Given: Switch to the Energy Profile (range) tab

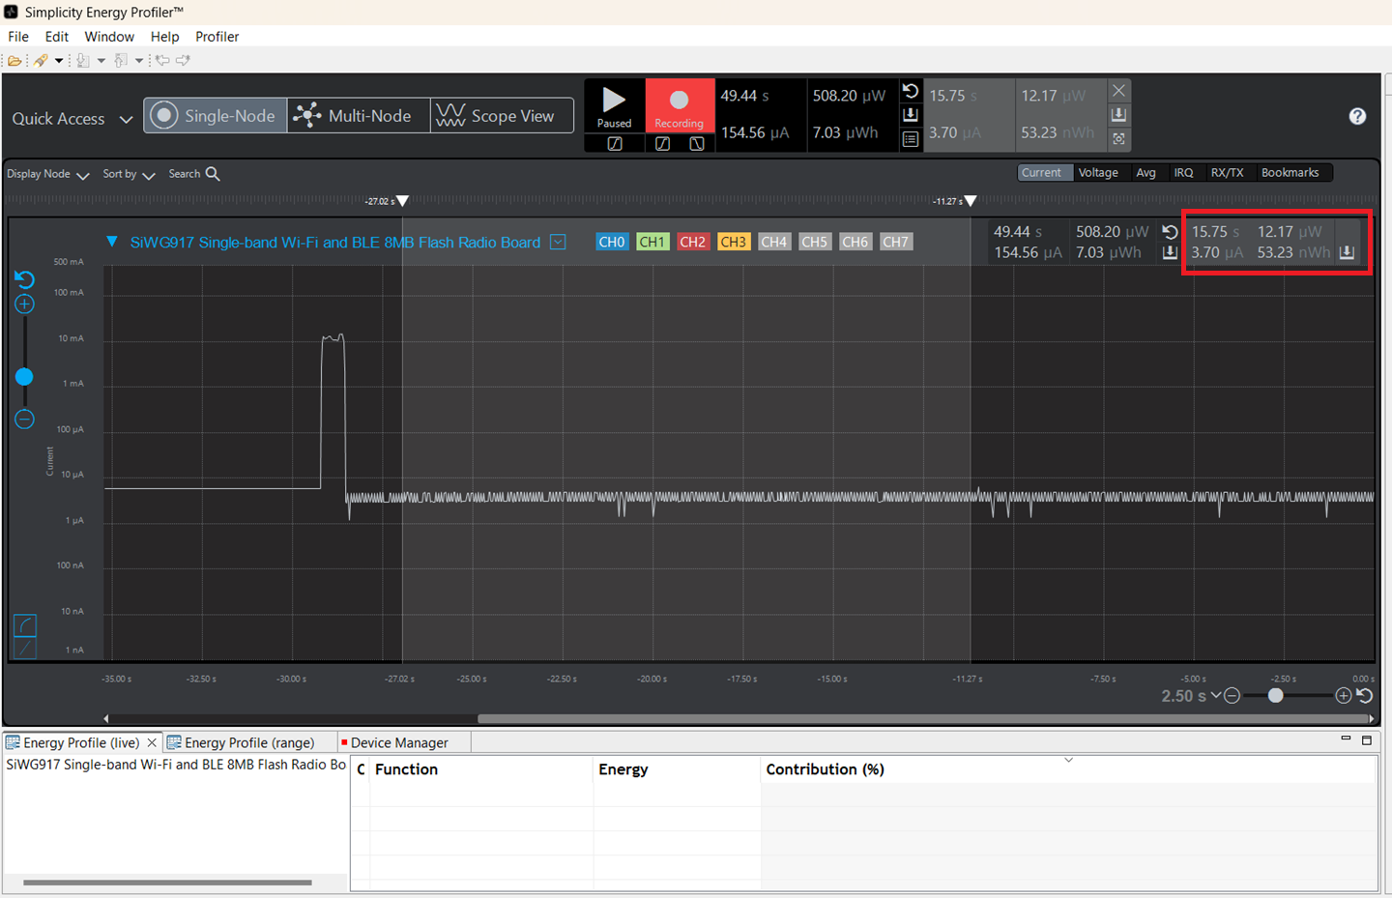Looking at the screenshot, I should [x=249, y=742].
